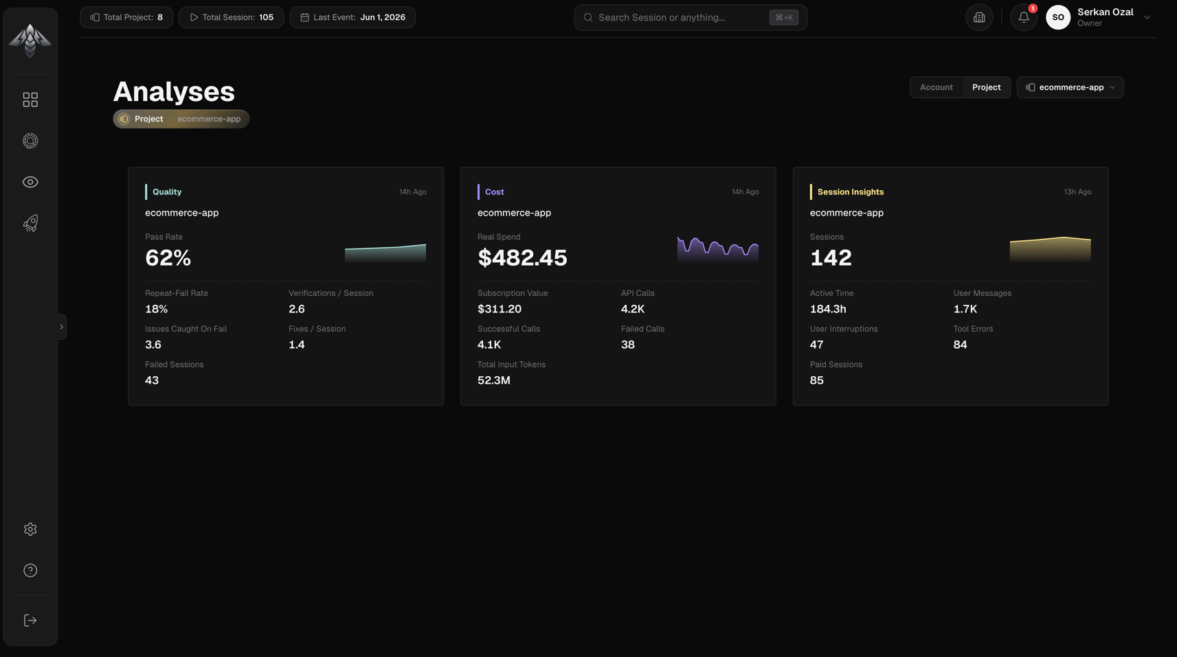
Task: Click the Subscription Value $311.20
Action: (500, 309)
